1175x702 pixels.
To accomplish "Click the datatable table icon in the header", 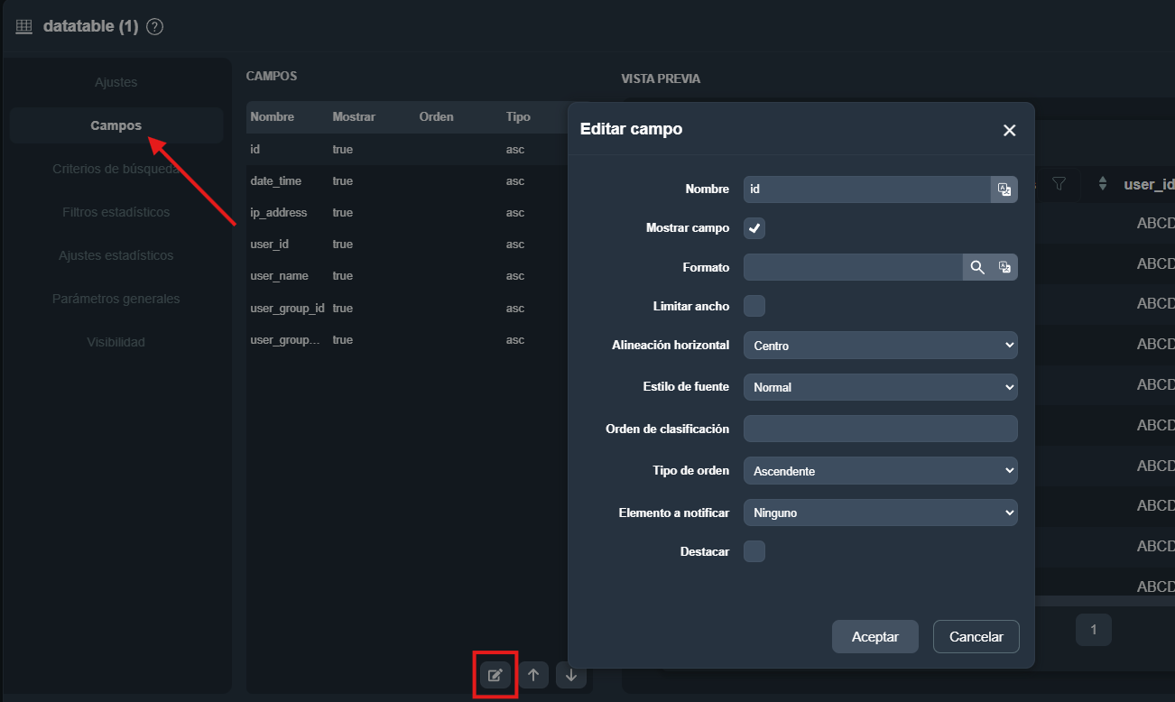I will point(23,25).
